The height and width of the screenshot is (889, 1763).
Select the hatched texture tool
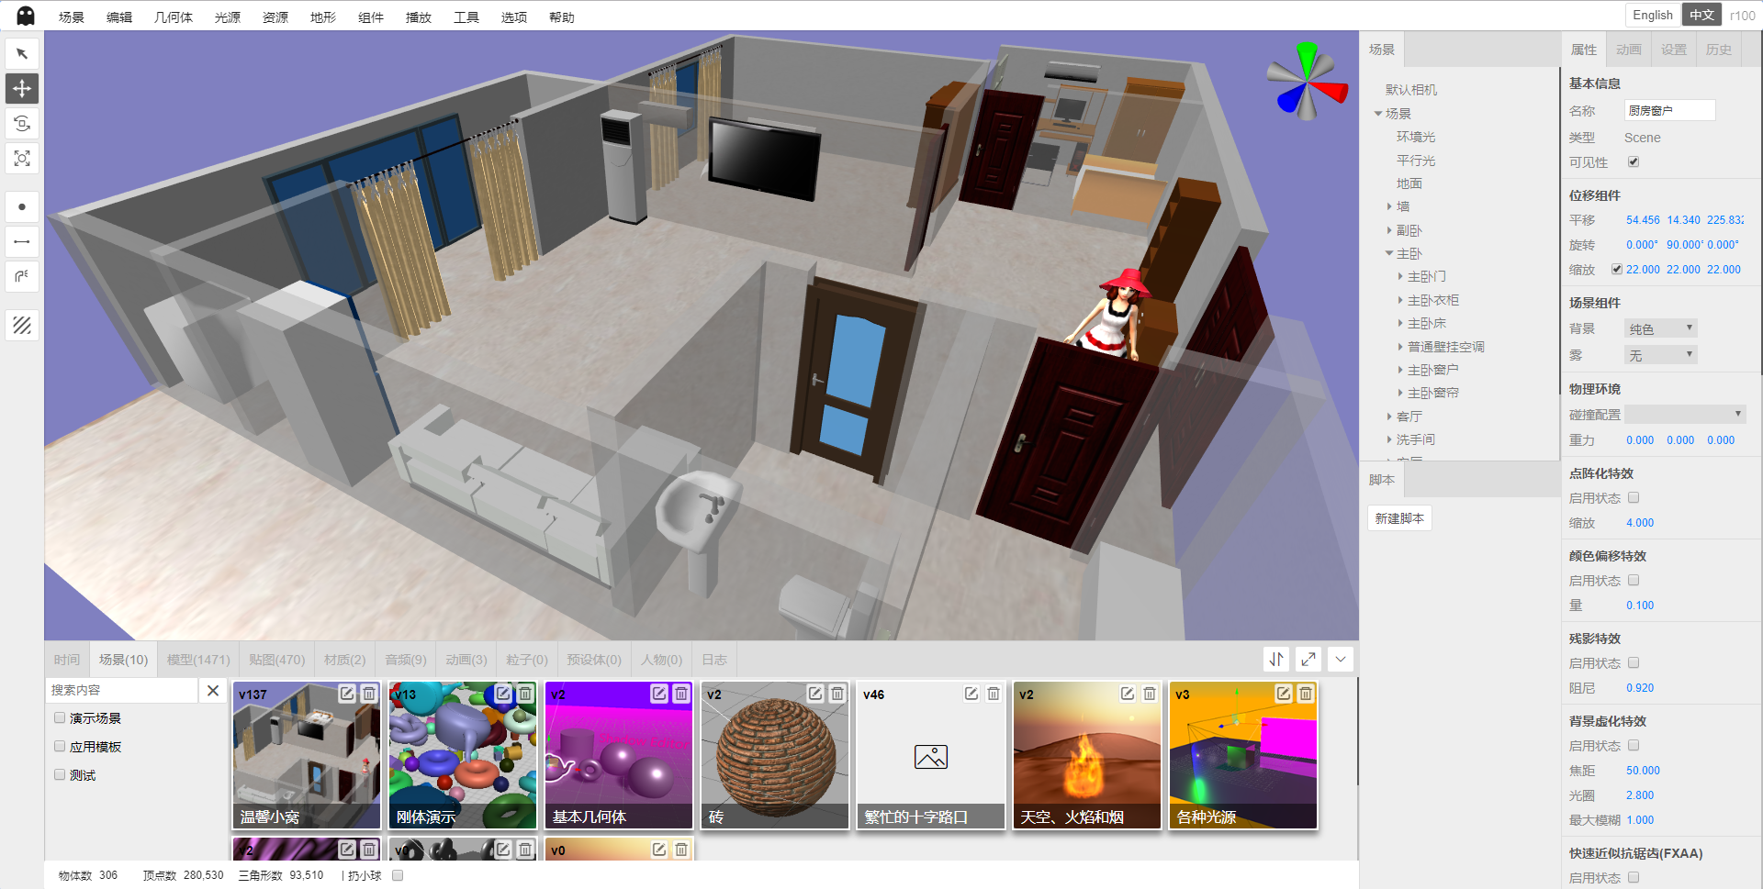[x=22, y=325]
